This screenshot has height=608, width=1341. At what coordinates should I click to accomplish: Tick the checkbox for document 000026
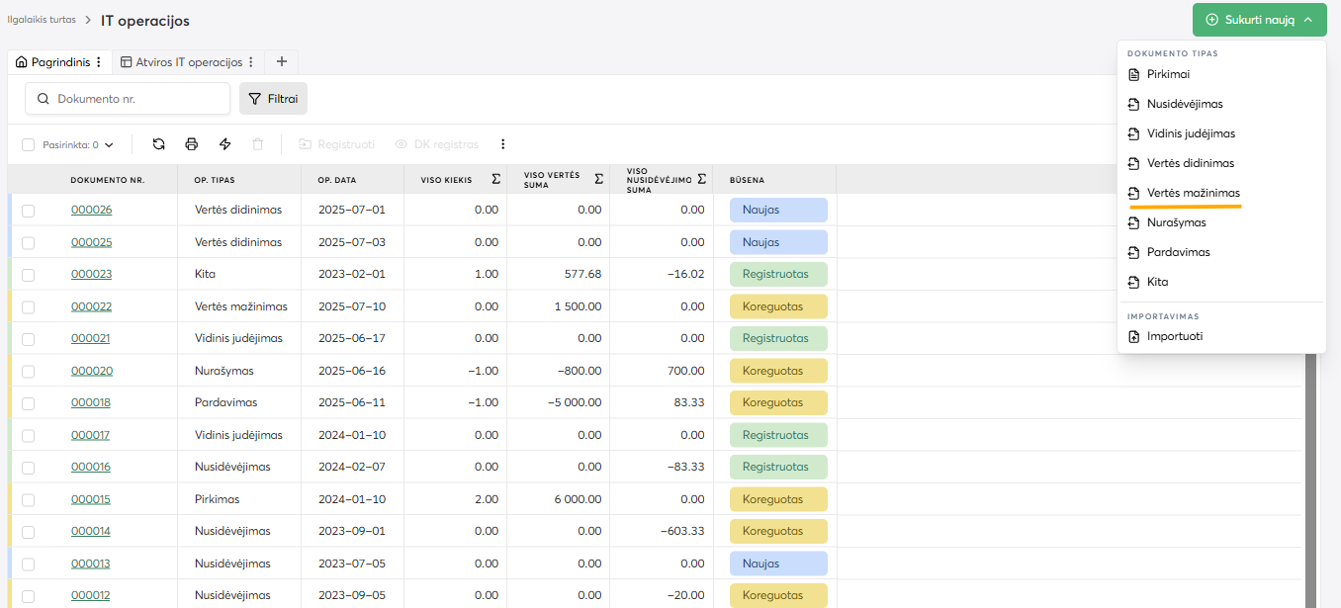28,211
